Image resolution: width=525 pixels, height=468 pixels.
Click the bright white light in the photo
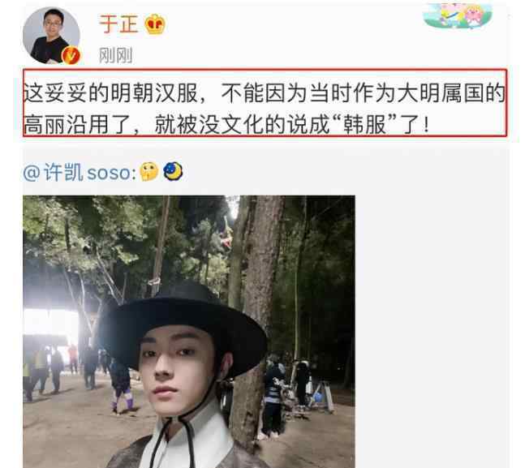(x=50, y=323)
